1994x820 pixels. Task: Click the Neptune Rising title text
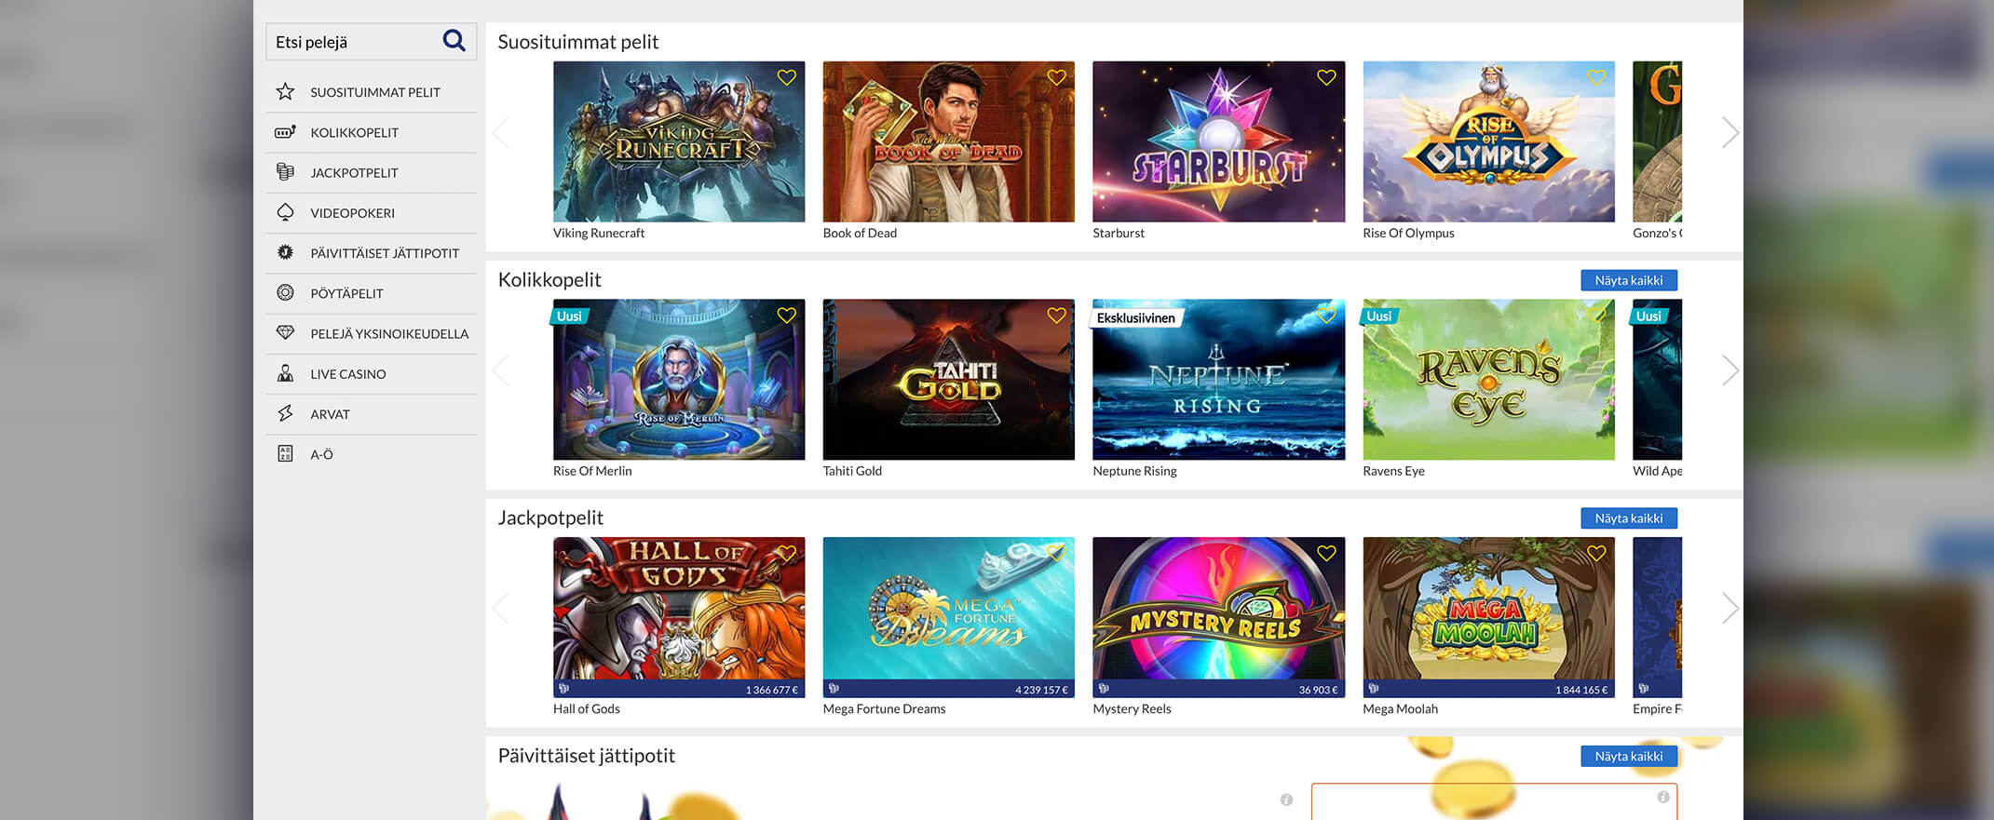click(x=1134, y=471)
